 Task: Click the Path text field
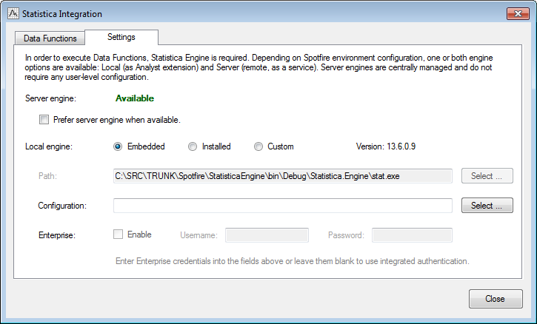click(282, 176)
